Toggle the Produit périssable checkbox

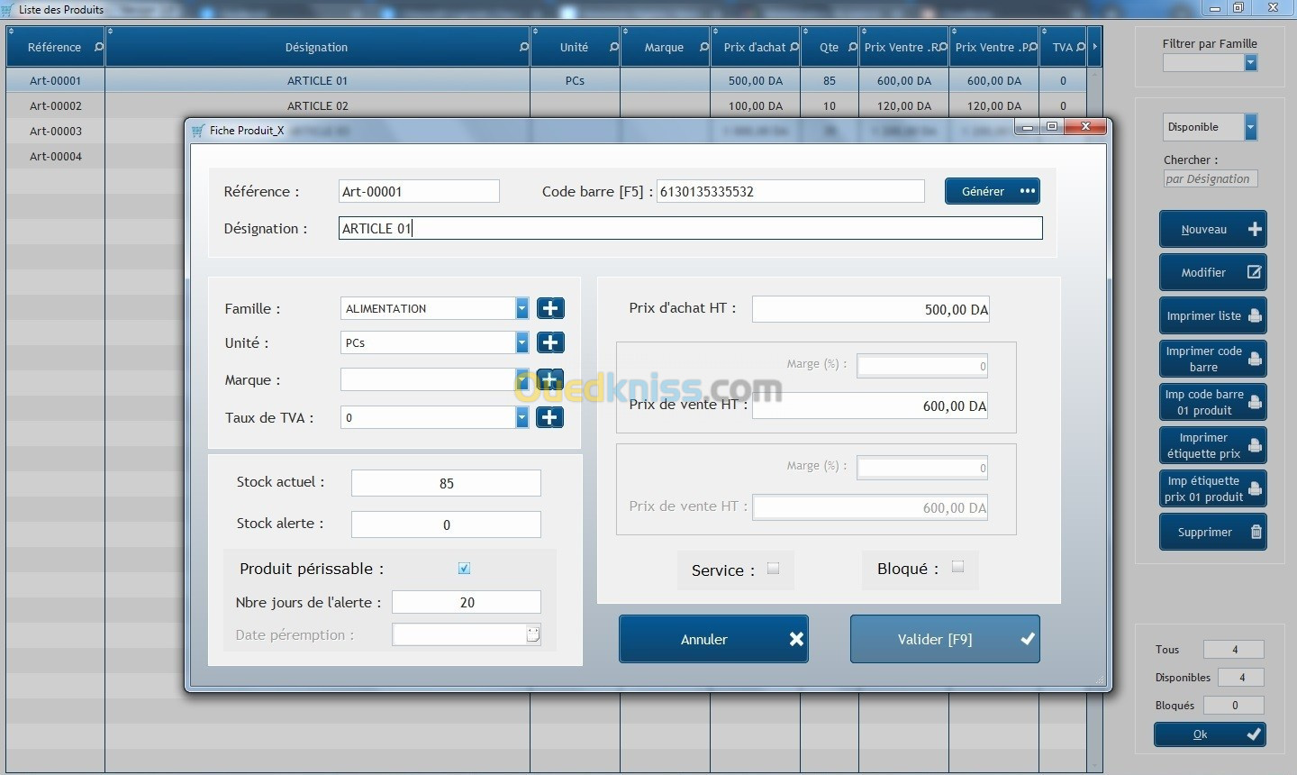point(464,569)
